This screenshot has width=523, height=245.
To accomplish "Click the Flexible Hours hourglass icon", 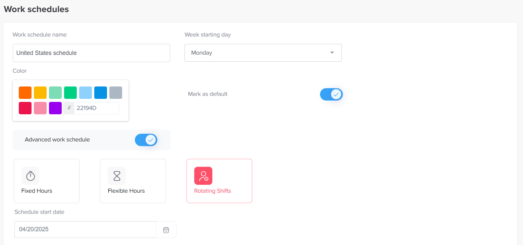I will tap(117, 176).
